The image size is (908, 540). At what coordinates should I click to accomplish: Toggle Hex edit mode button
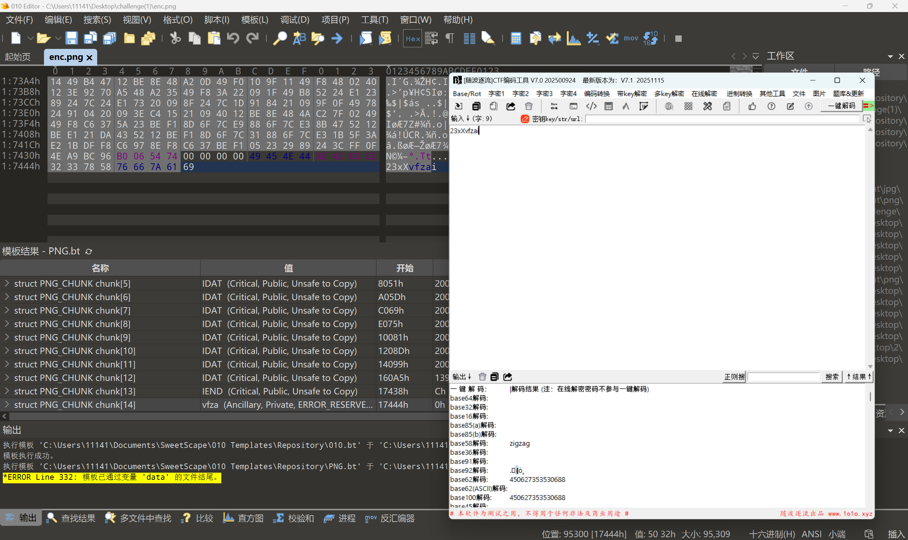[x=412, y=38]
